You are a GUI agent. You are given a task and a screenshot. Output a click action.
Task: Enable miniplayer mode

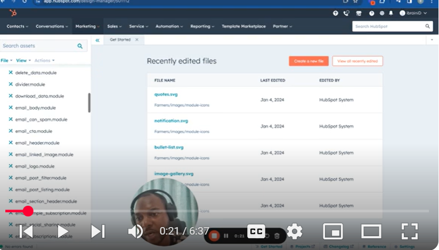click(x=333, y=231)
